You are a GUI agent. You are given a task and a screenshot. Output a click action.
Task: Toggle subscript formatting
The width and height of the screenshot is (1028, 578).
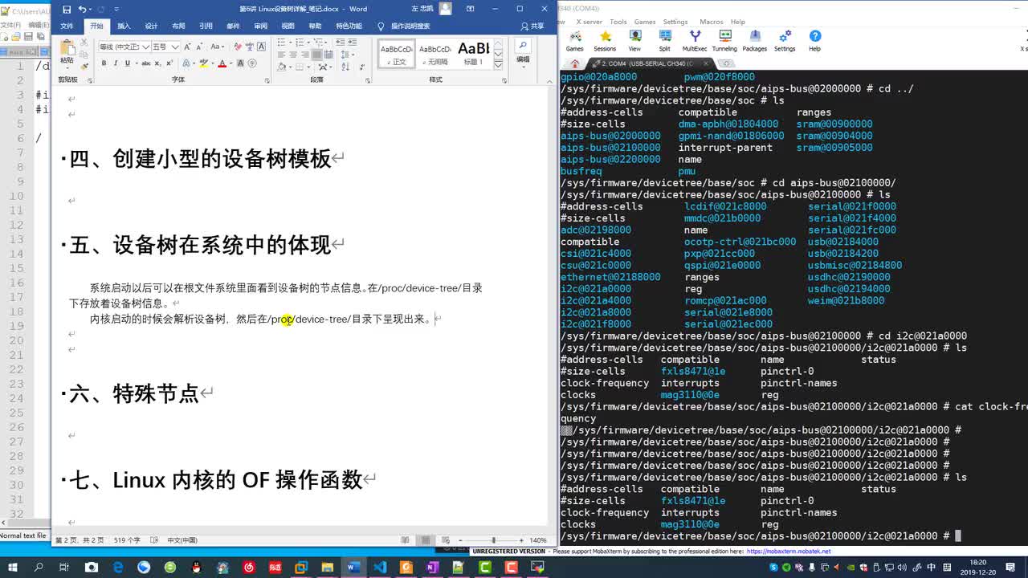(x=157, y=63)
